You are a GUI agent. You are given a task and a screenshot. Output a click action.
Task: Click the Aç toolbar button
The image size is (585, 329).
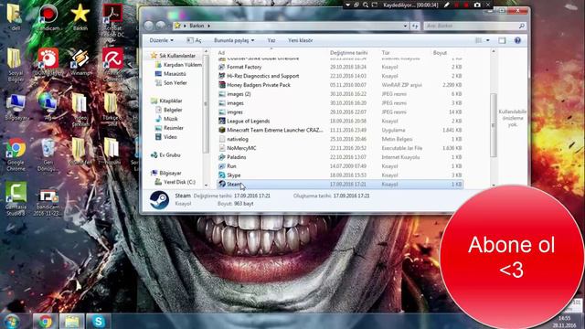(x=194, y=40)
